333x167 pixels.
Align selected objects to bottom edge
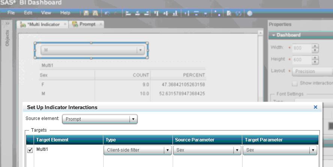point(175,14)
